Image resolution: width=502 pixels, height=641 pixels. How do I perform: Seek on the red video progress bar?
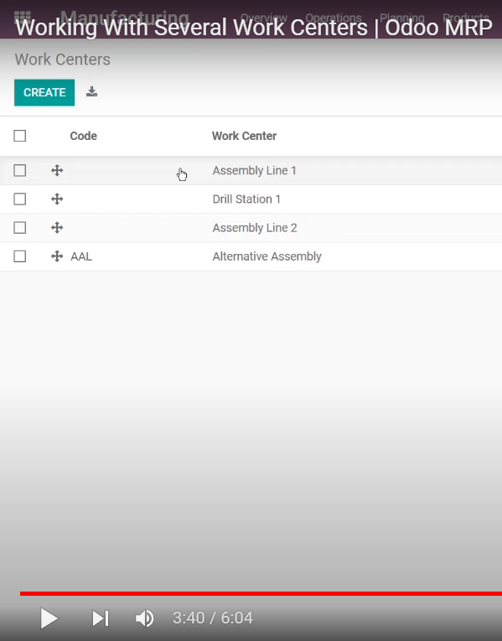[261, 593]
